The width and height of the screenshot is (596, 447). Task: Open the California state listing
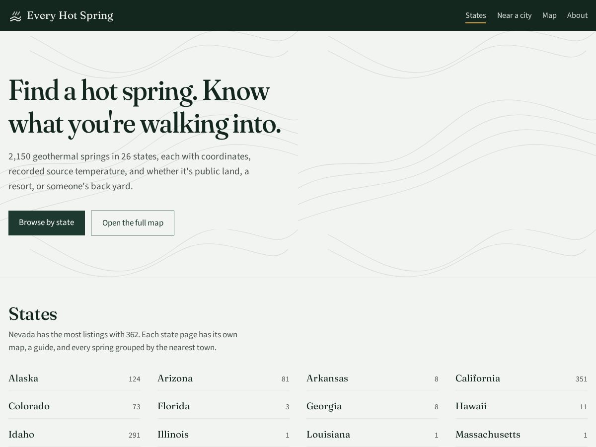521,378
